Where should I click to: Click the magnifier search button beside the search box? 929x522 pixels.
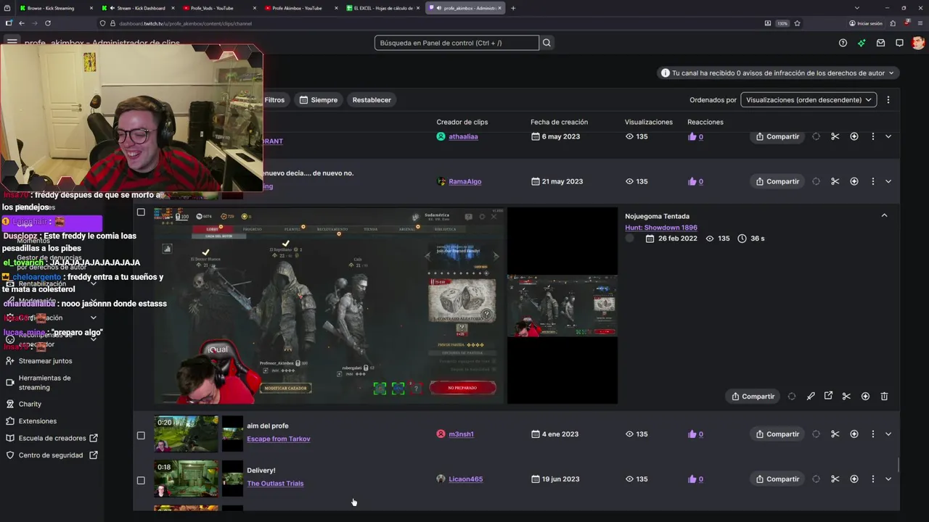tap(547, 43)
